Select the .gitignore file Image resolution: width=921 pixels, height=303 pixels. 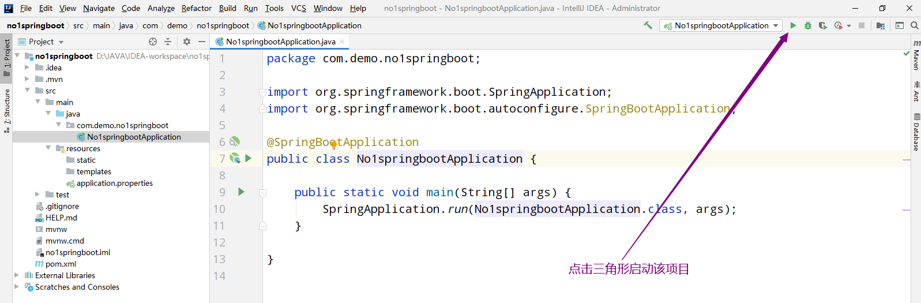pos(62,206)
